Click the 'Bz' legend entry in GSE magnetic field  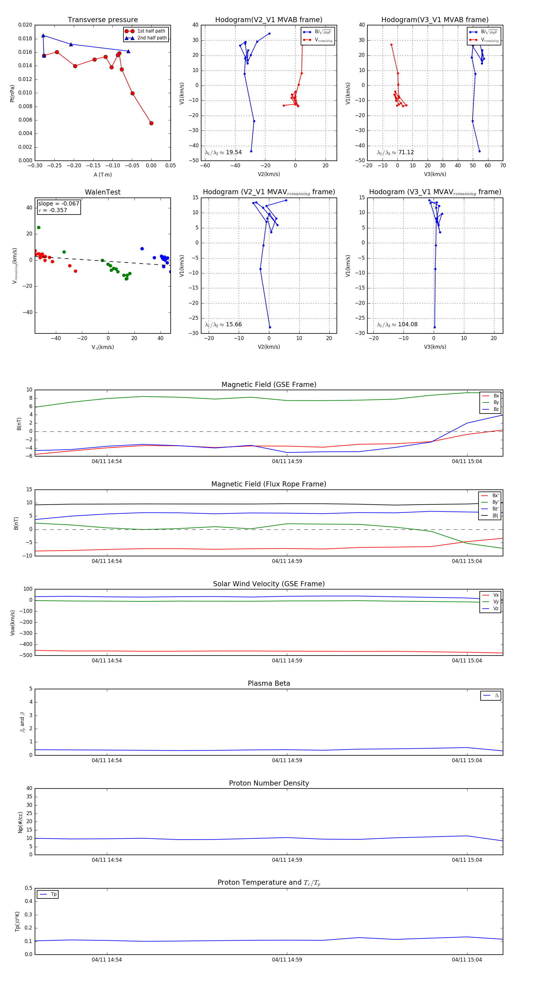[491, 409]
